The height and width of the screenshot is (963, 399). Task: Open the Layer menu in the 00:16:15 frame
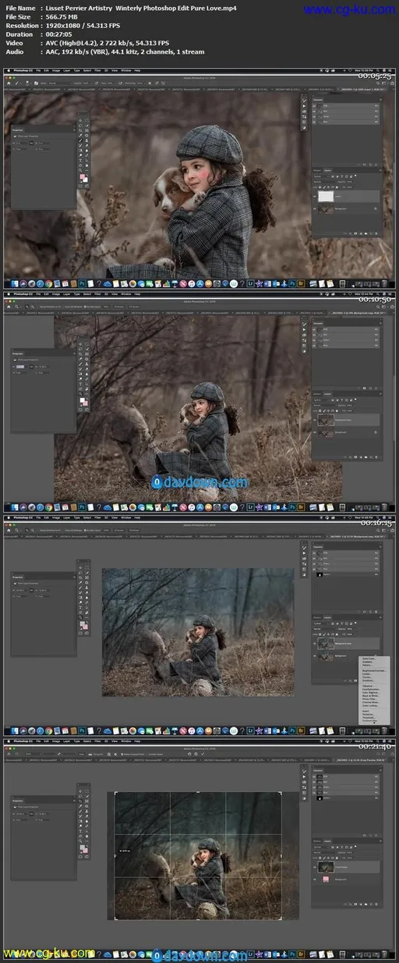coord(67,517)
